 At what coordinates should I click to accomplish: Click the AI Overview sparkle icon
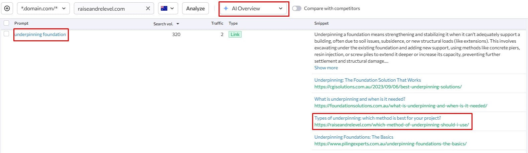point(226,8)
